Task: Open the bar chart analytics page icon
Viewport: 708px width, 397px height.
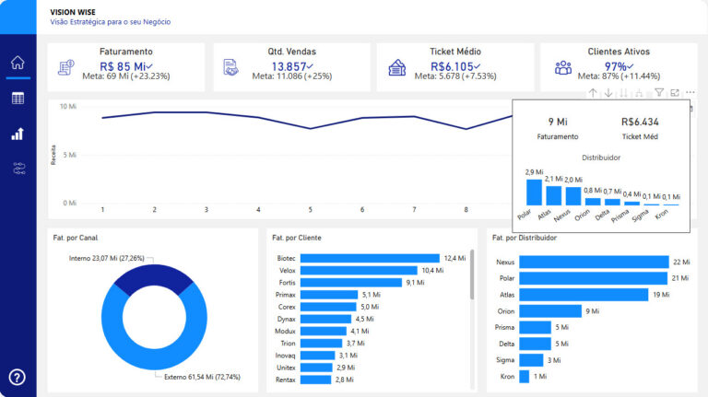Action: coord(17,134)
